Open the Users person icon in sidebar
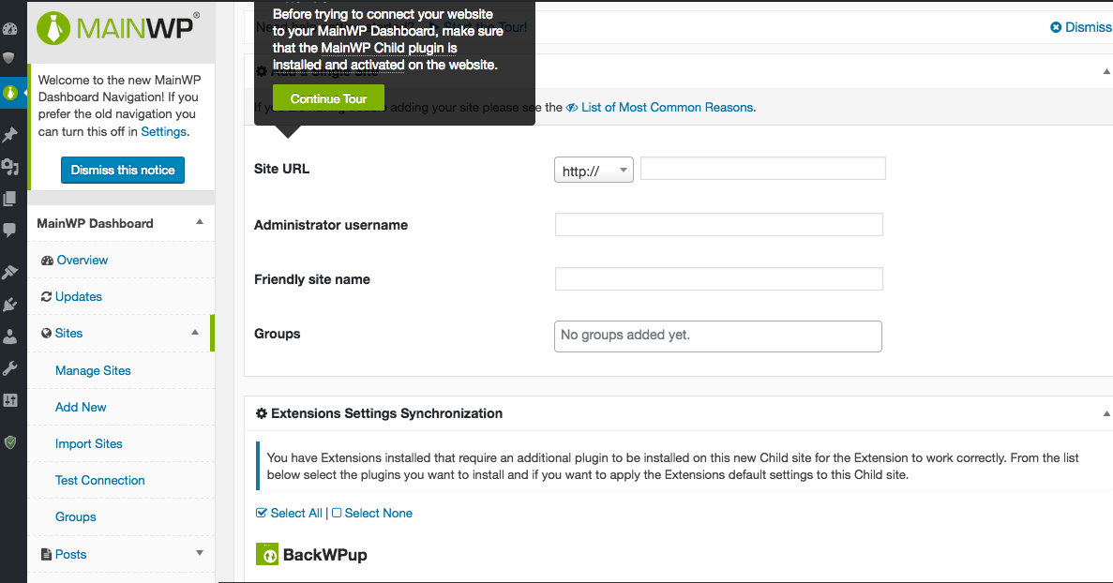Screen dimensions: 1113x583 (x=10, y=336)
